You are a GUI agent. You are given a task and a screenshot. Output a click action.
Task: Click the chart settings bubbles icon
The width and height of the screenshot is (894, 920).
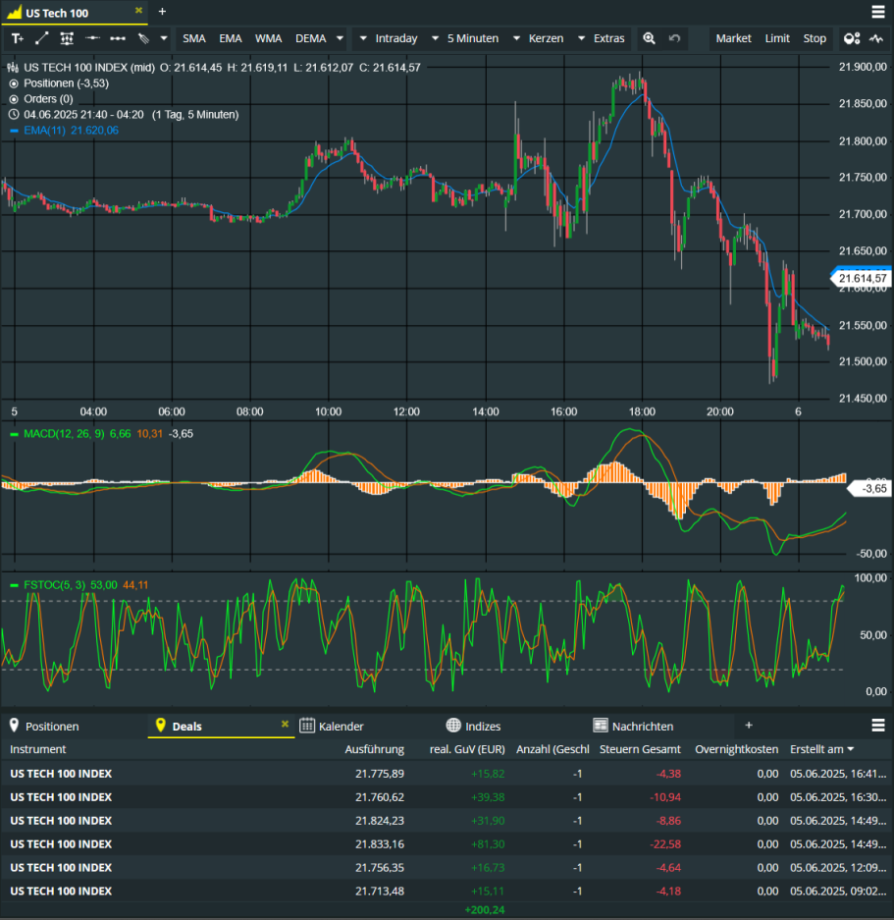click(852, 38)
